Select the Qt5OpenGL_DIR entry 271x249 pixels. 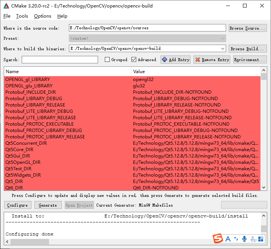[23, 162]
